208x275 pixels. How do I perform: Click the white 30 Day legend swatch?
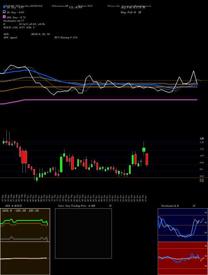(4, 12)
